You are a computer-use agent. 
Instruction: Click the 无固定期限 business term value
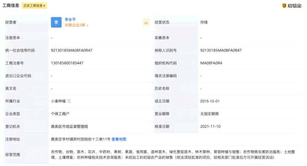click(x=209, y=114)
